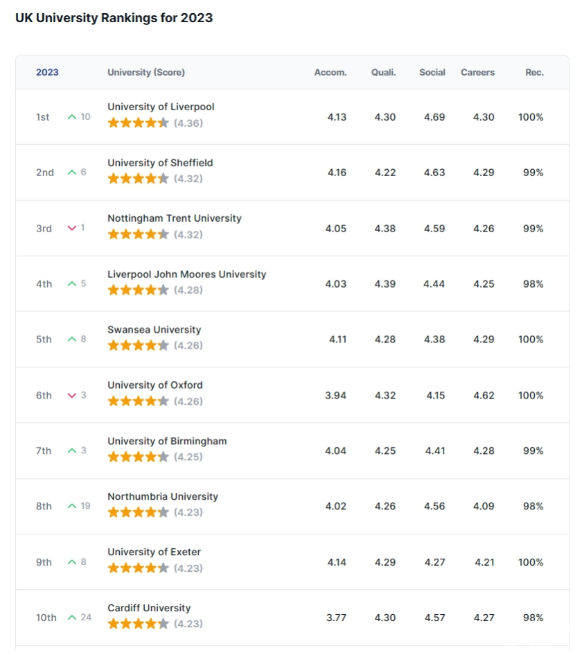582x655 pixels.
Task: Click University of Birmingham star rating
Action: pyautogui.click(x=138, y=457)
